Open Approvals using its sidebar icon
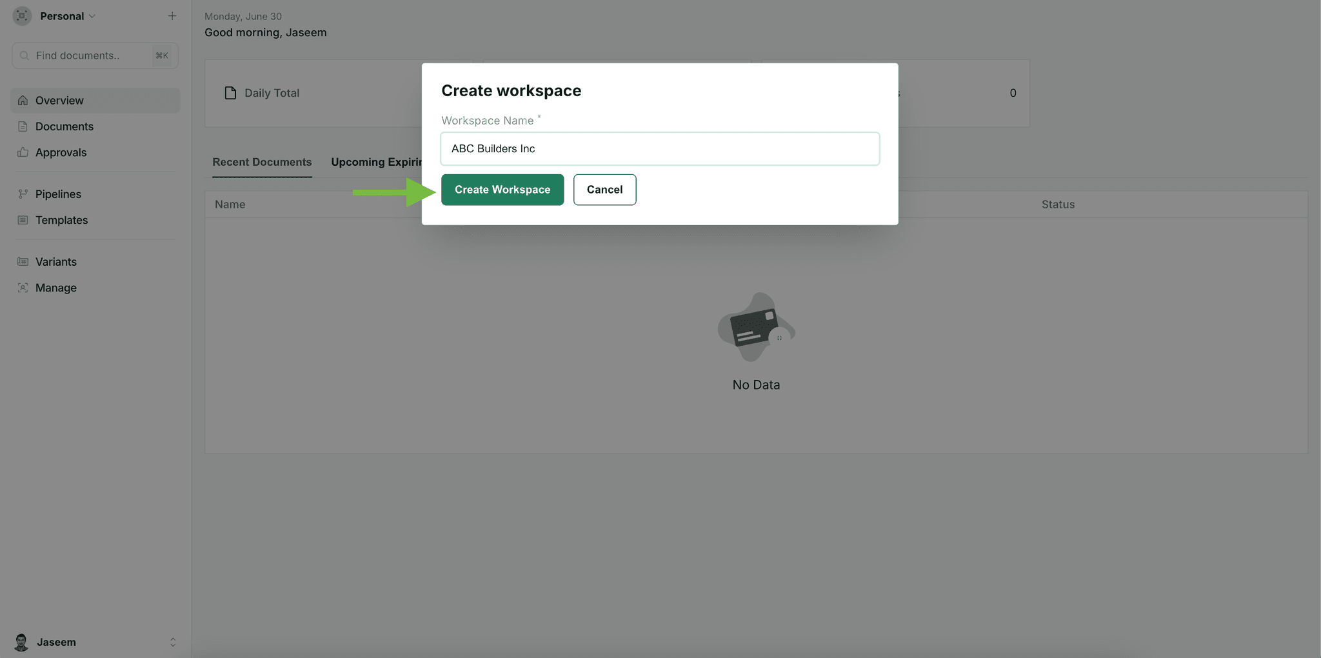The image size is (1321, 658). click(23, 152)
